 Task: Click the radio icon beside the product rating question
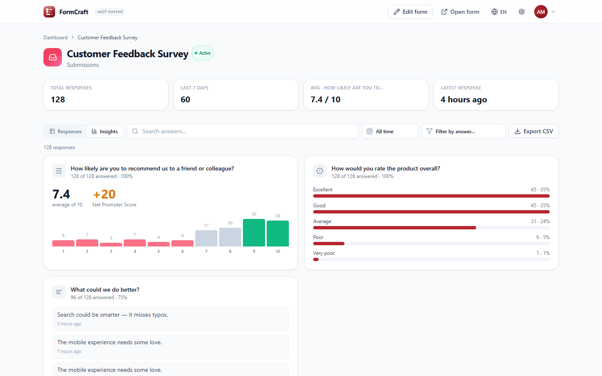320,171
